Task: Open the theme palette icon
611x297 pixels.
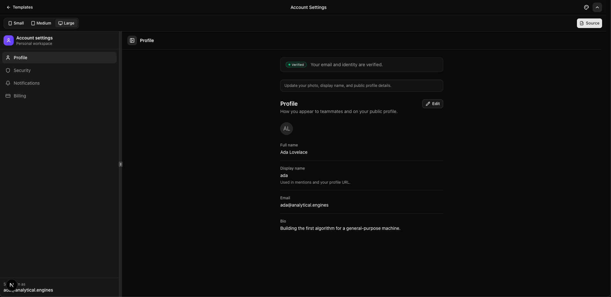Action: click(x=586, y=7)
